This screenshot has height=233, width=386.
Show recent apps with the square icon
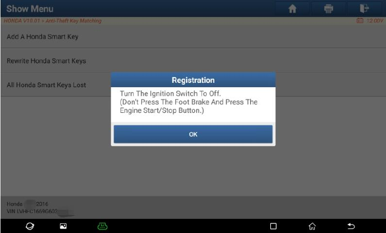[273, 226]
